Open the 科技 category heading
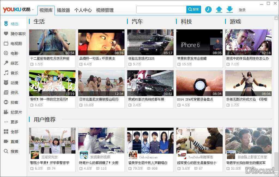 coord(186,22)
